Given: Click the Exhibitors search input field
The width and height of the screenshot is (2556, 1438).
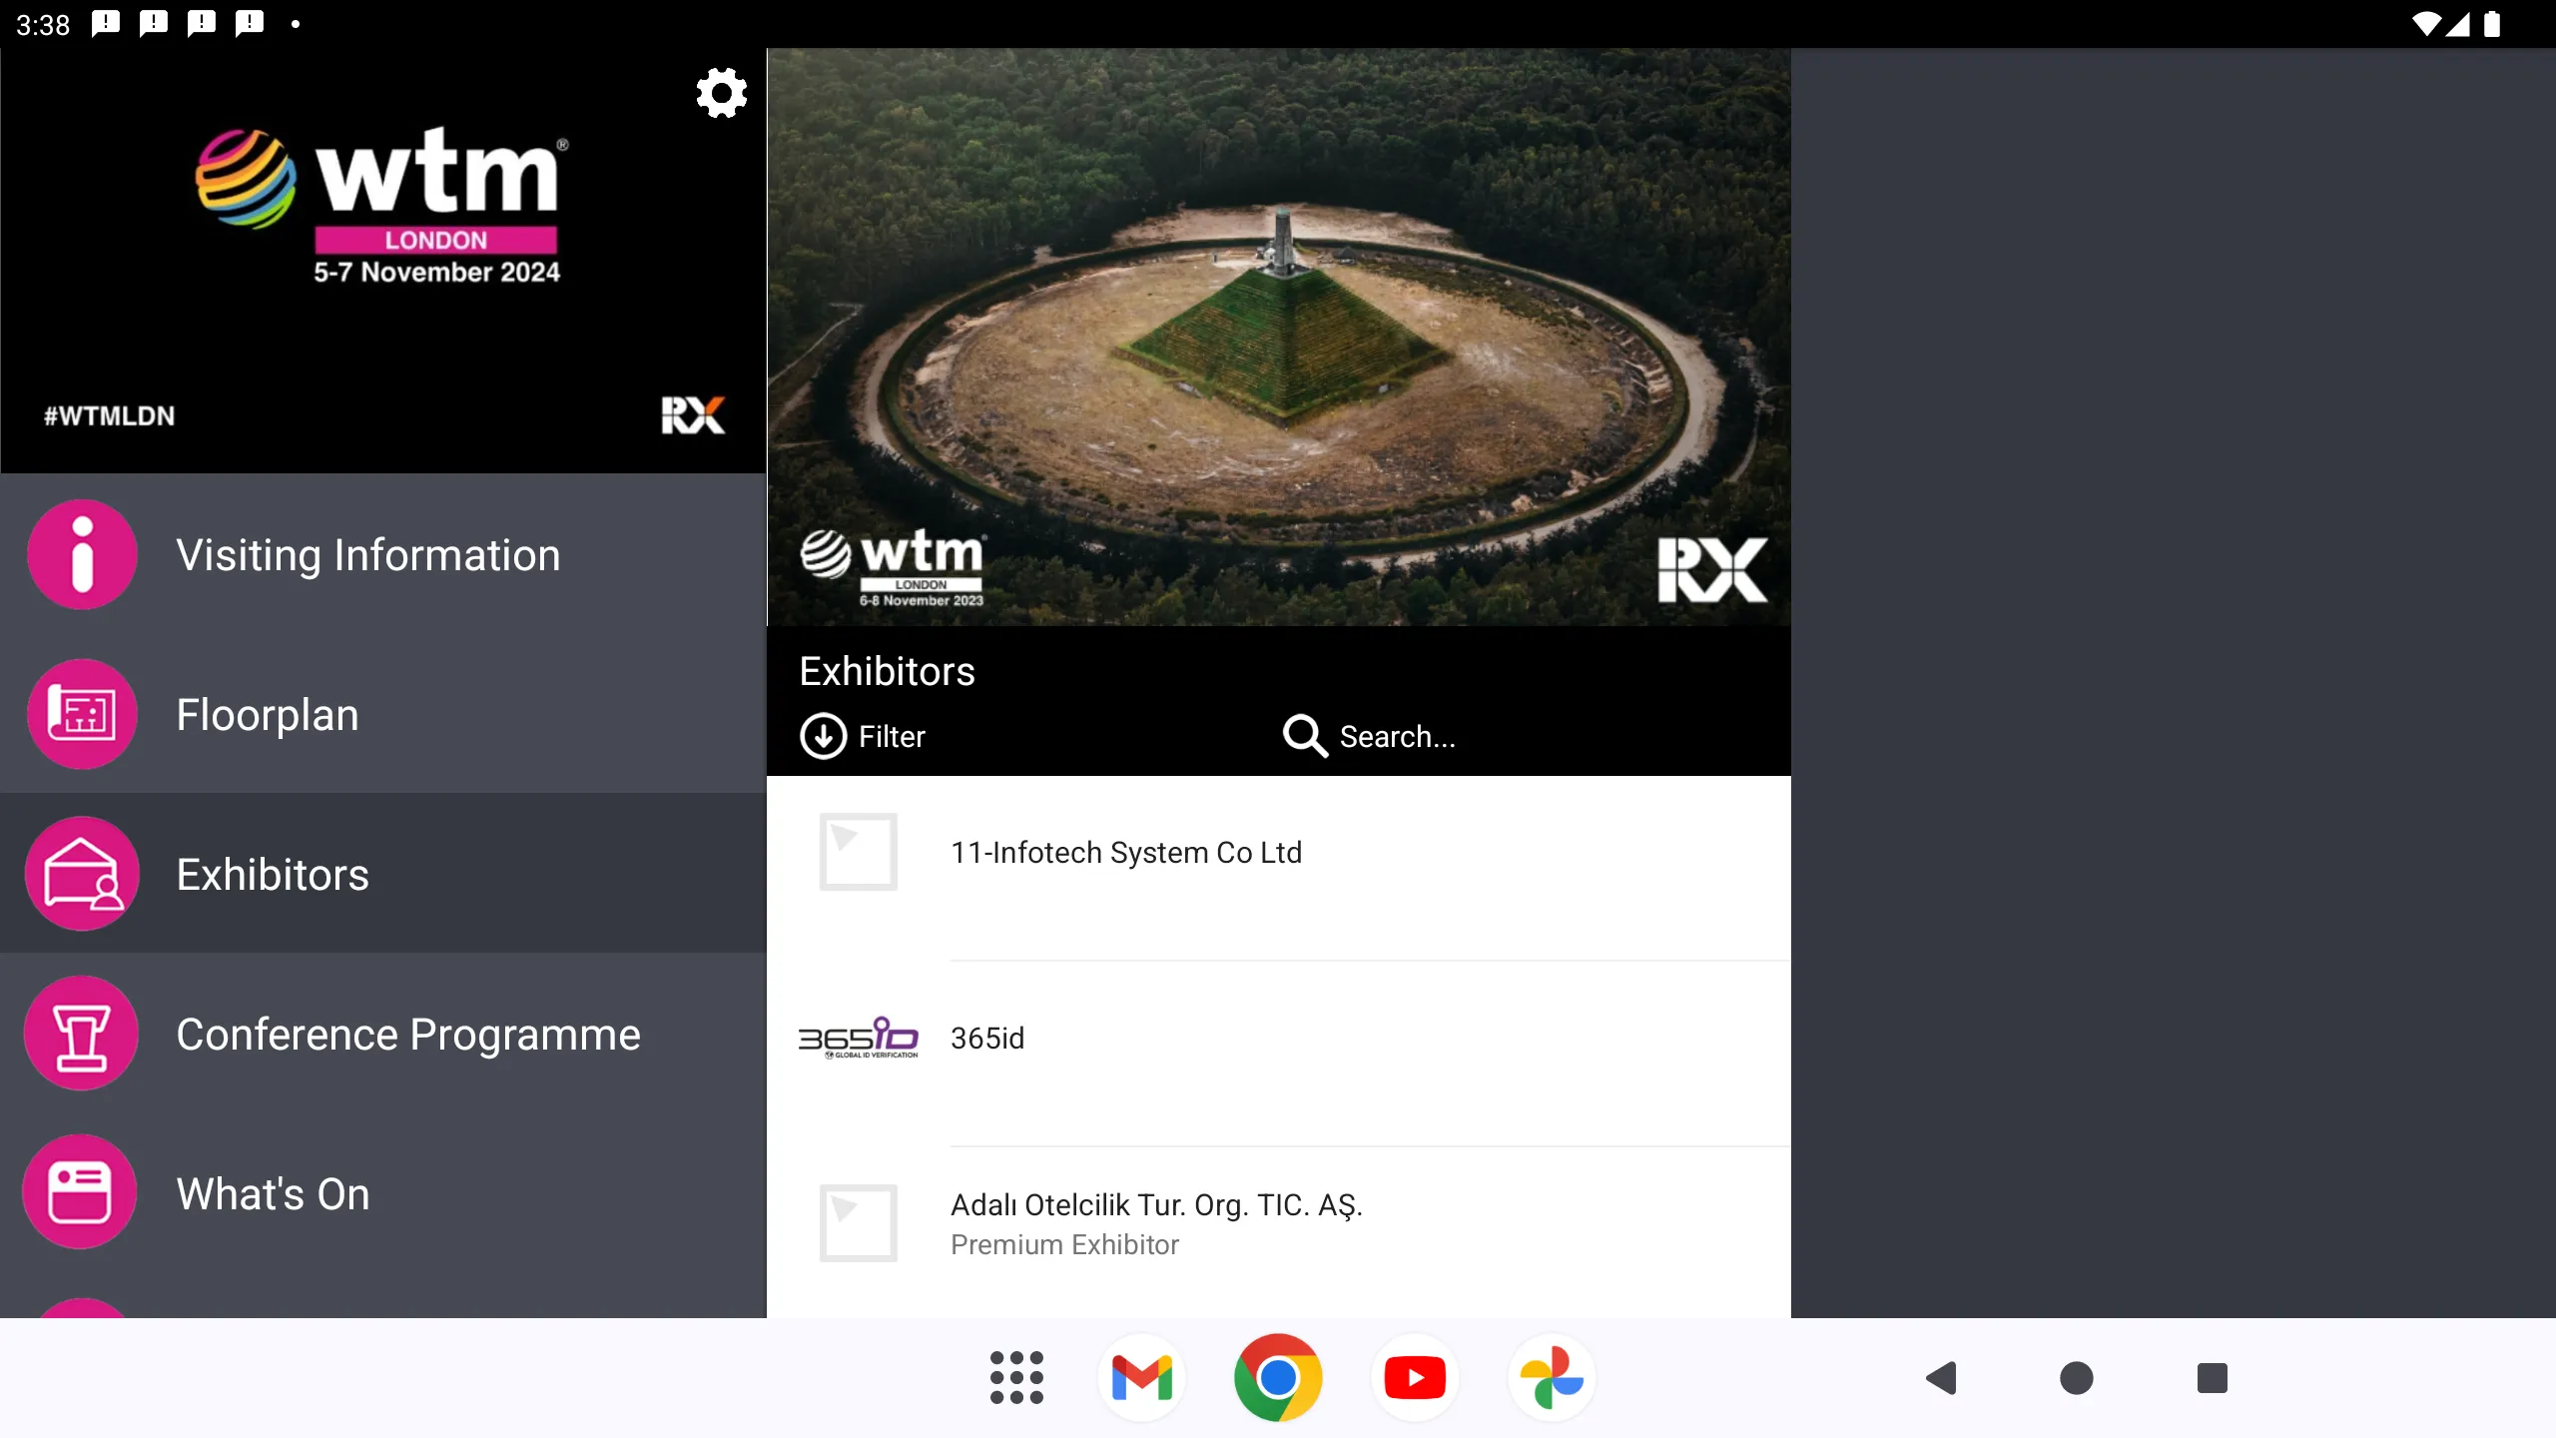Looking at the screenshot, I should [1545, 736].
